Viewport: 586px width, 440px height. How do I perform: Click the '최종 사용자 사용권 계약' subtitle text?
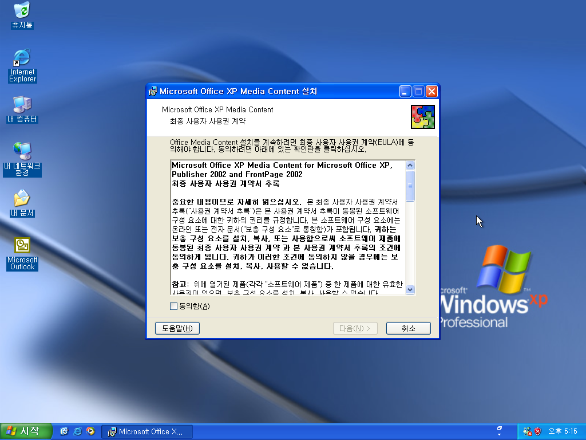click(208, 121)
